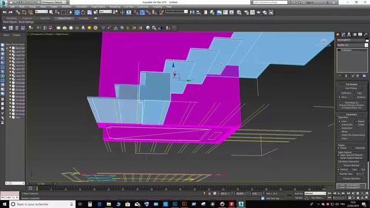
Task: Choose Instance in Pick Boolean options
Action: click(355, 97)
